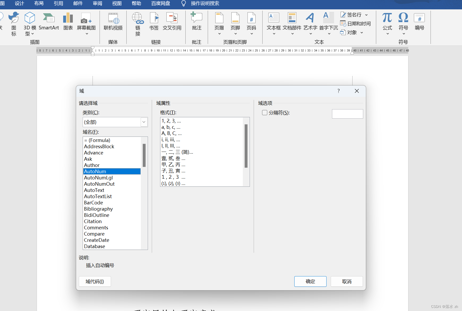
Task: Select the CreateDate field name
Action: [x=112, y=240]
